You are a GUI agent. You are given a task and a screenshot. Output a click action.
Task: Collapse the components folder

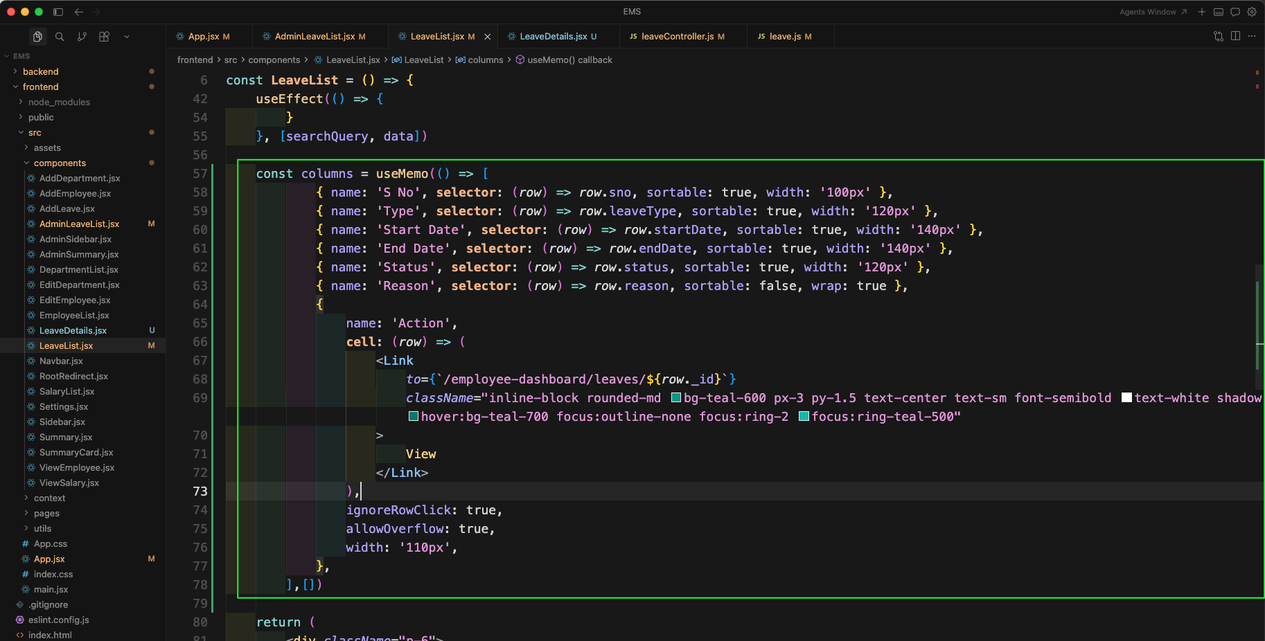click(60, 163)
